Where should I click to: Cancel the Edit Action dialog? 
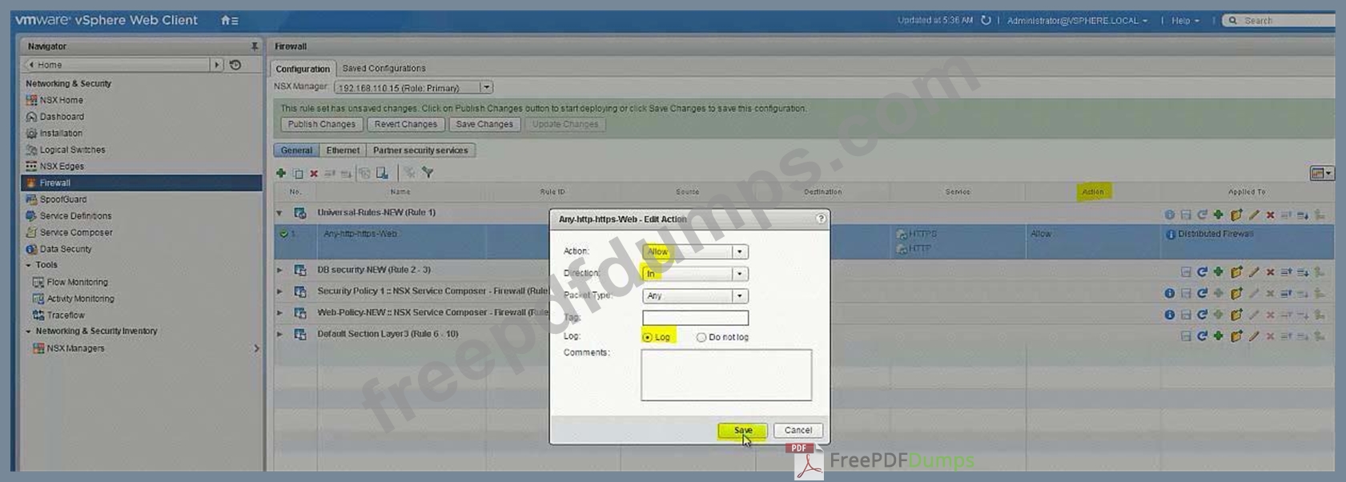[798, 430]
